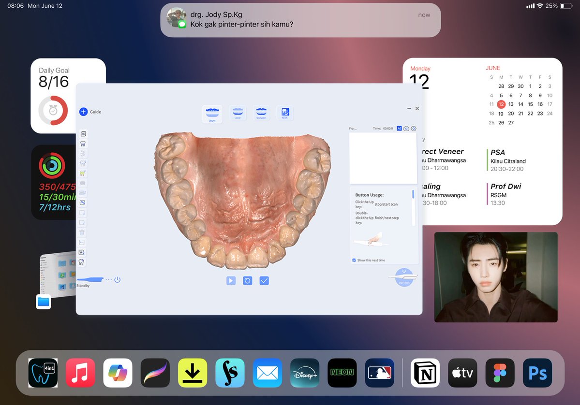Select the Occlusion scan step
Screen dimensions: 580x405
coord(261,113)
